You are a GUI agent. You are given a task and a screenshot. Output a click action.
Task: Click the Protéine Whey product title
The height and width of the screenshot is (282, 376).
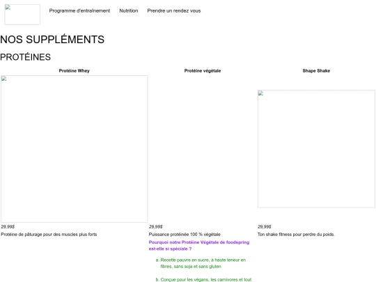(74, 71)
